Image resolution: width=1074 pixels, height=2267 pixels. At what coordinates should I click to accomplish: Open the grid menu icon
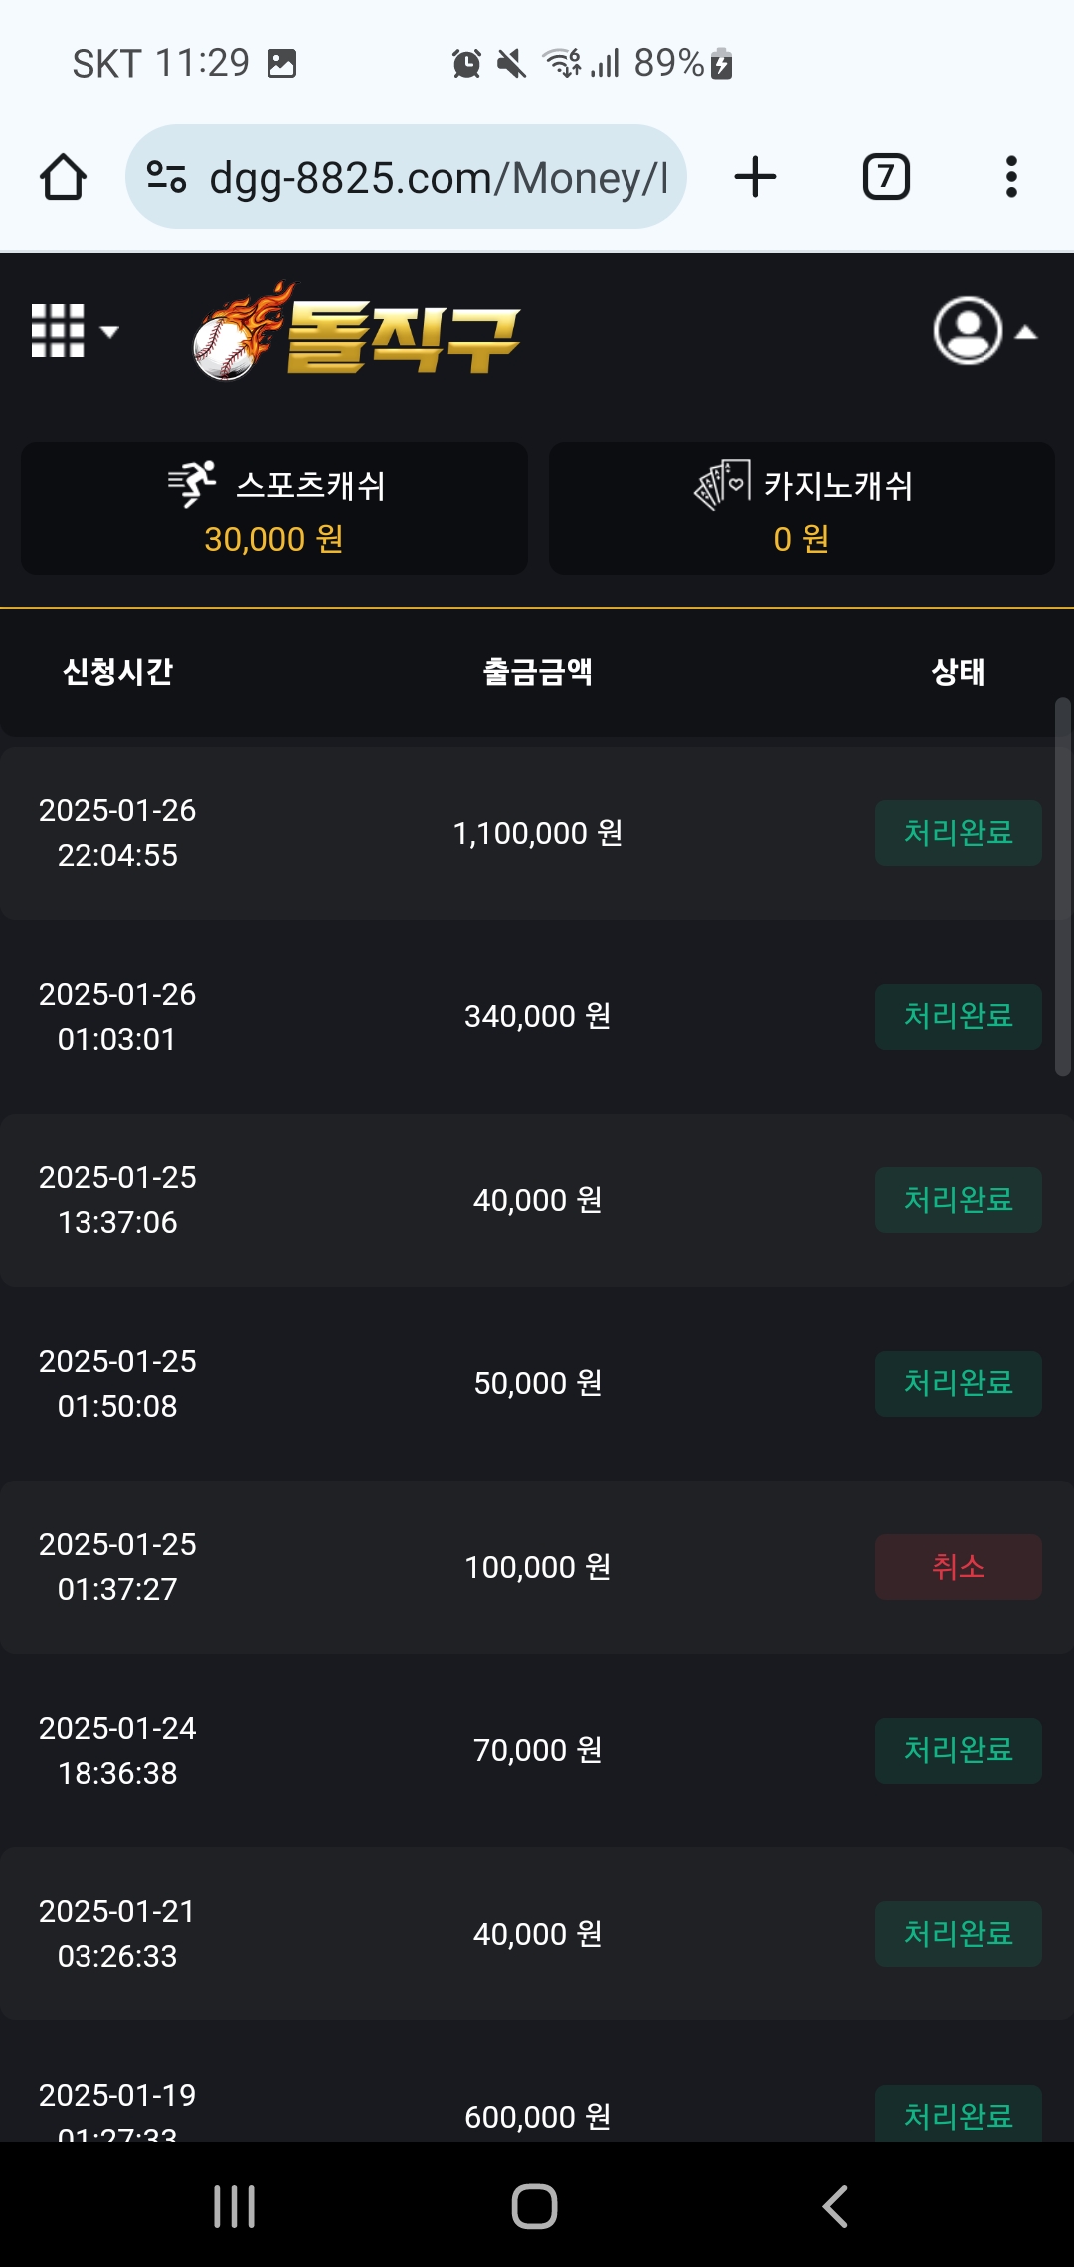(x=58, y=331)
